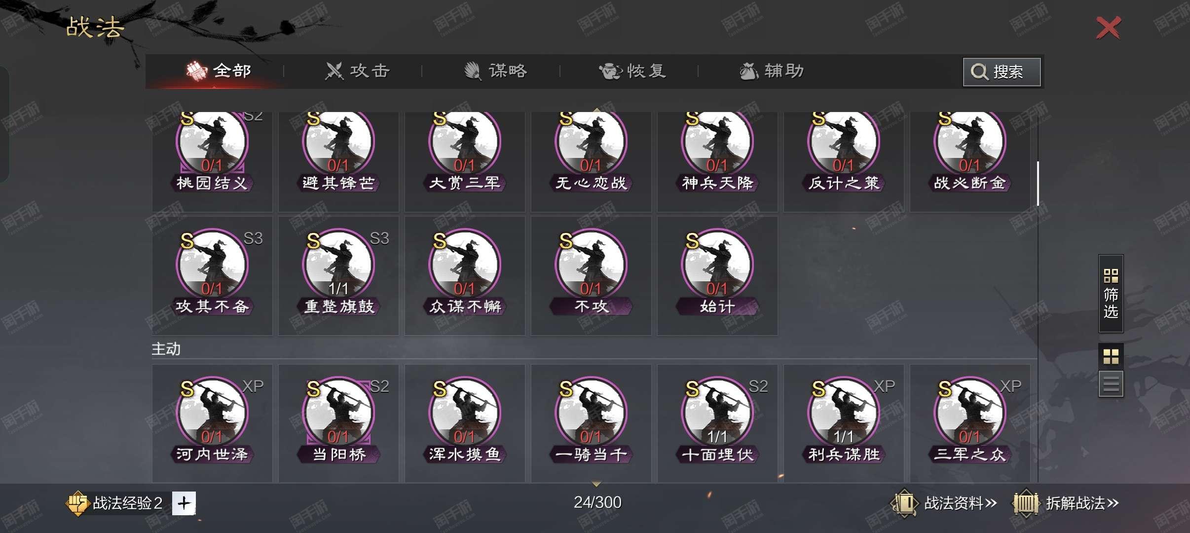
Task: Close the 战法 screen
Action: pos(1109,28)
